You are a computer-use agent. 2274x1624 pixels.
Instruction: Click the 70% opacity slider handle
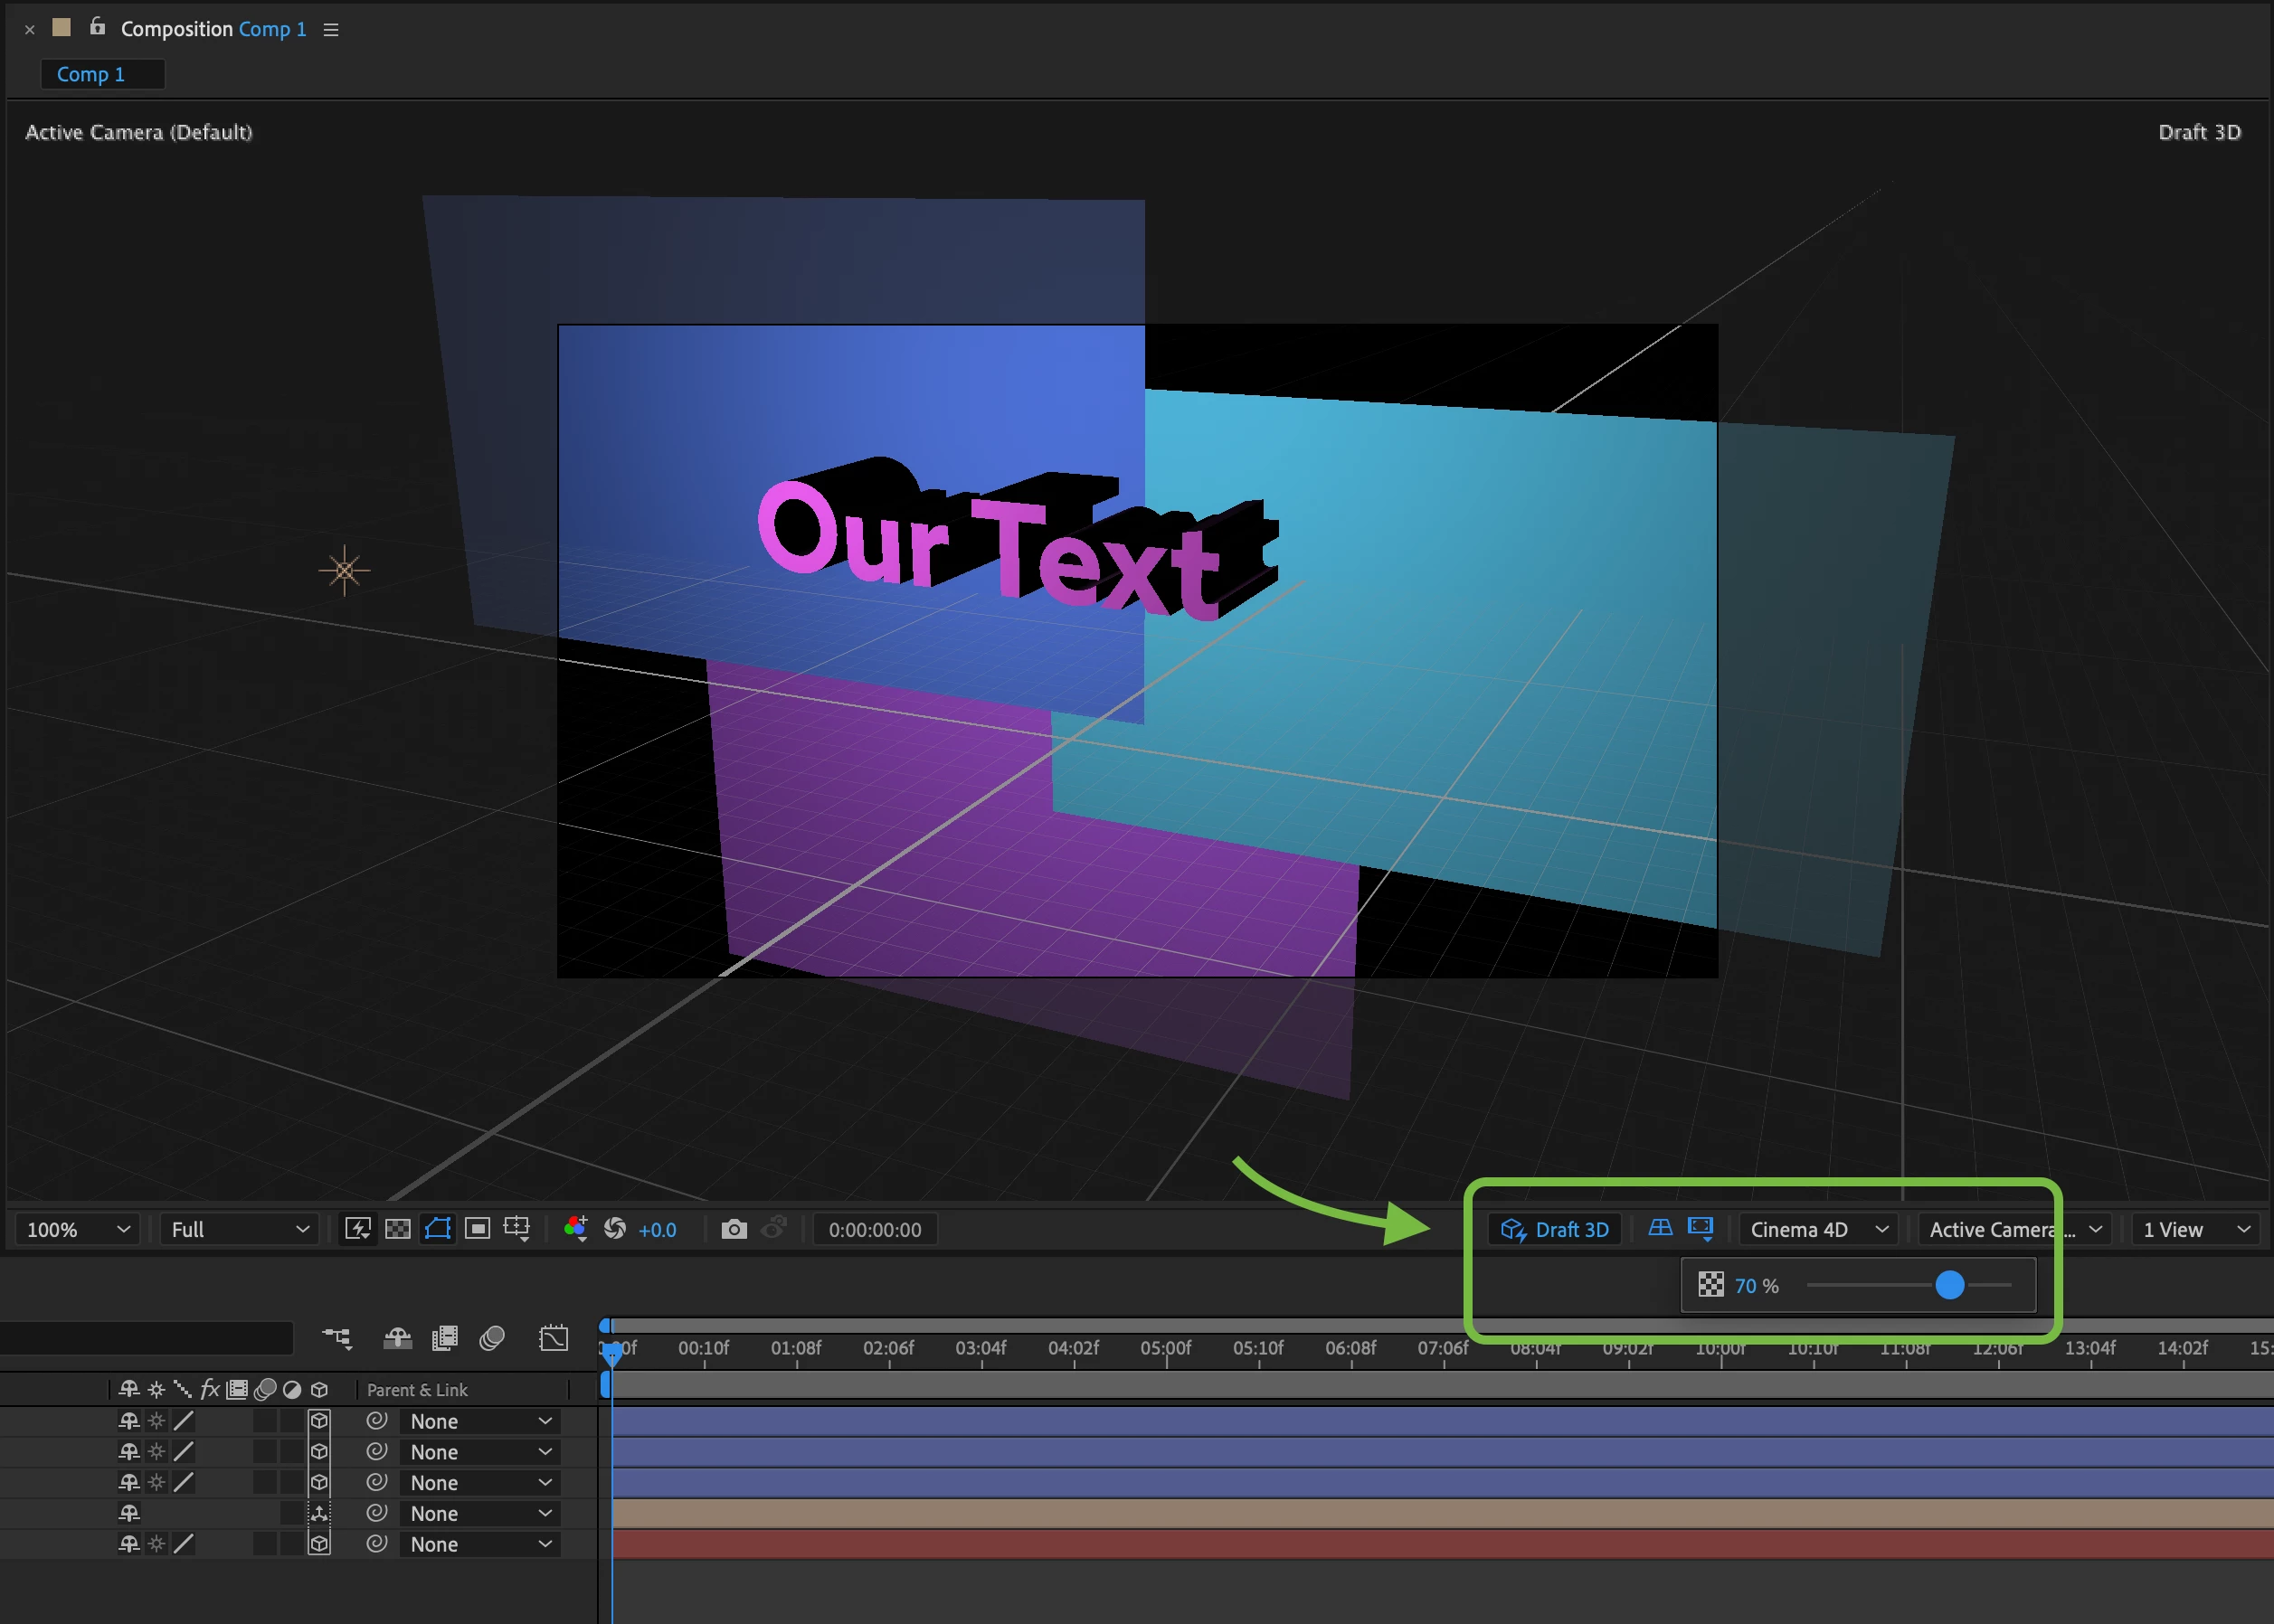point(1949,1285)
